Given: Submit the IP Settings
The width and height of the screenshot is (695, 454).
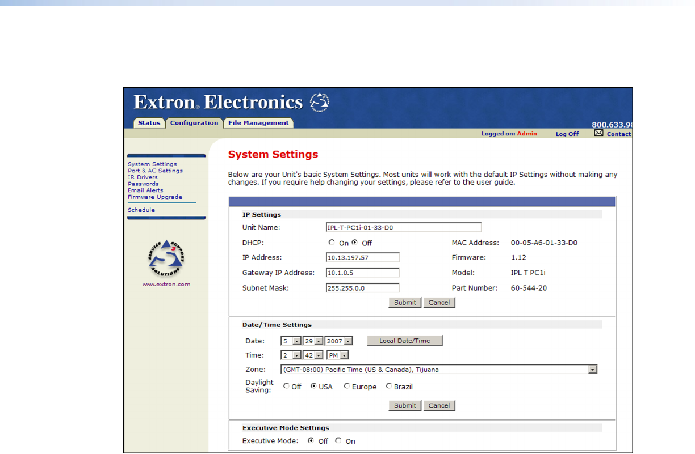Looking at the screenshot, I should 405,303.
